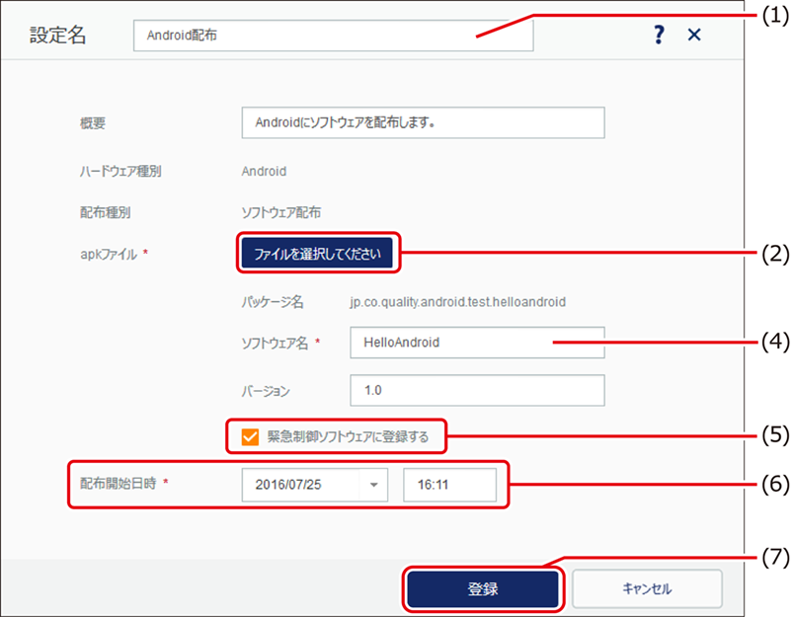Click the ソフトウェア配布 distribution type value

click(x=281, y=212)
